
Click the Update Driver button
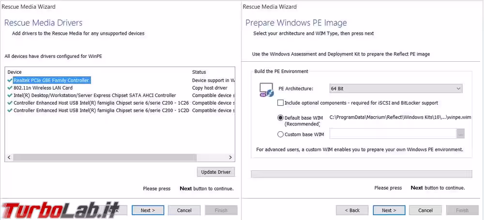tap(216, 172)
